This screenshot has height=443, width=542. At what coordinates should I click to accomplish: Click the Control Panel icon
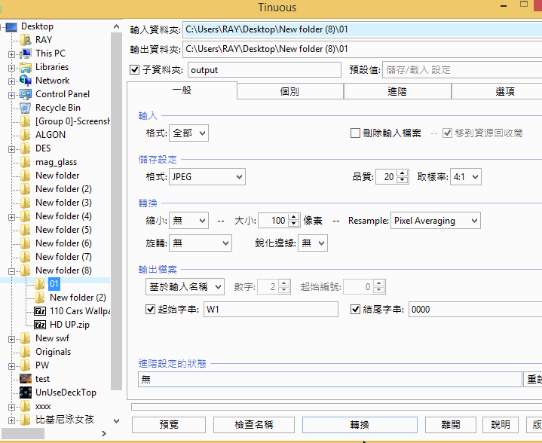coord(26,94)
